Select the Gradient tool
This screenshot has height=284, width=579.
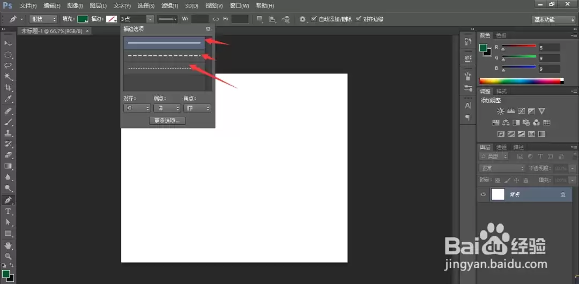[8, 166]
